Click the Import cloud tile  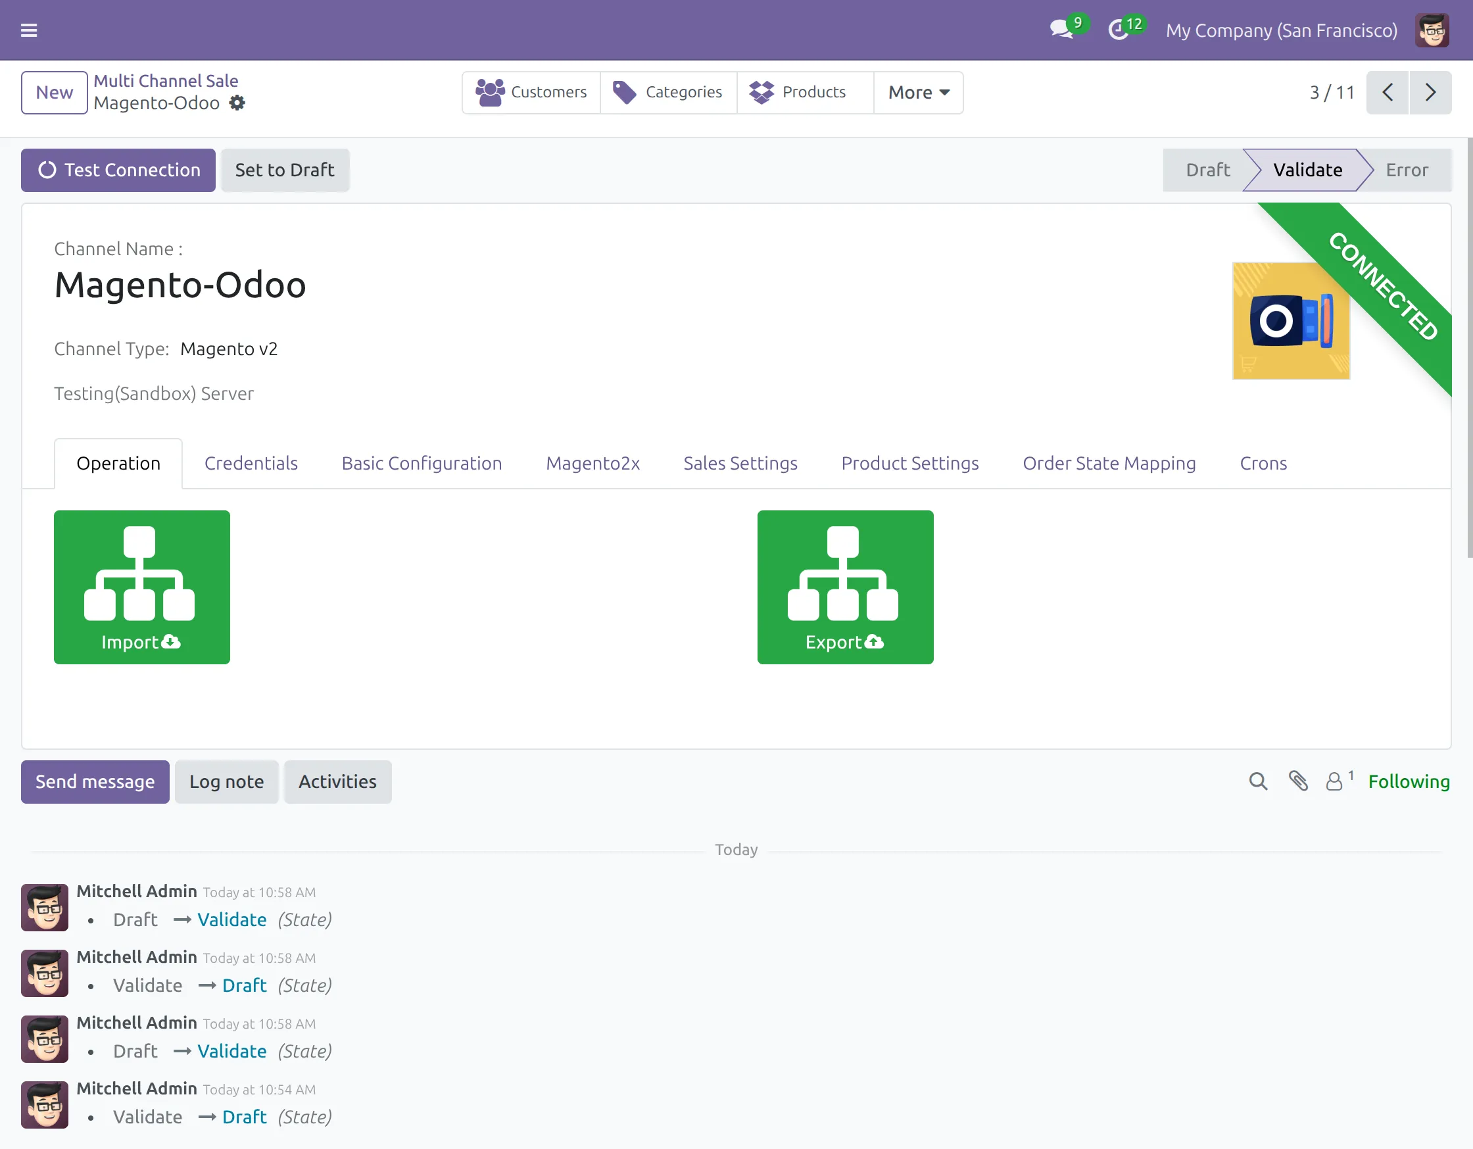coord(141,586)
